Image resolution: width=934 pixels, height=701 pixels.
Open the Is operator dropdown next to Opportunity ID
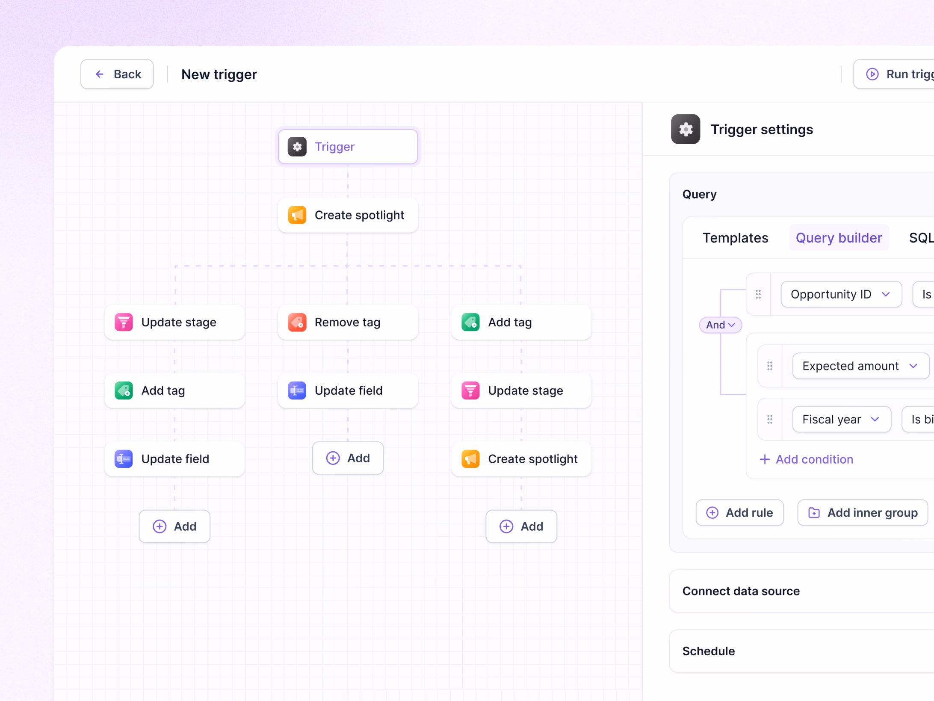[x=924, y=294]
